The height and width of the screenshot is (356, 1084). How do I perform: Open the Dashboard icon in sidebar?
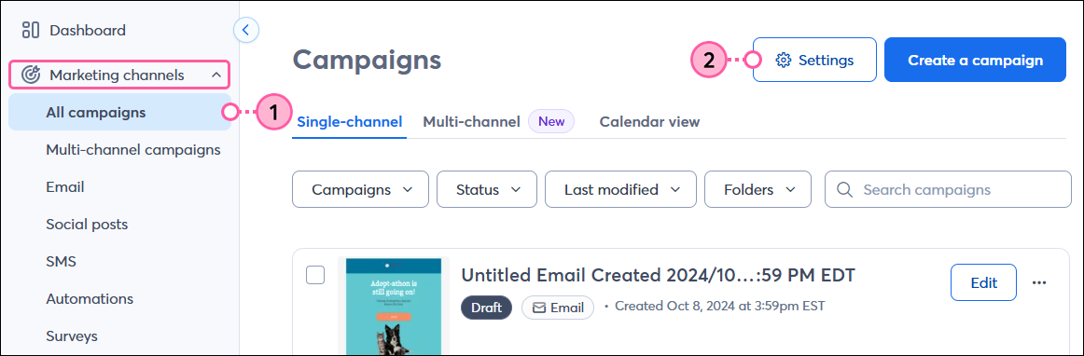pos(31,31)
